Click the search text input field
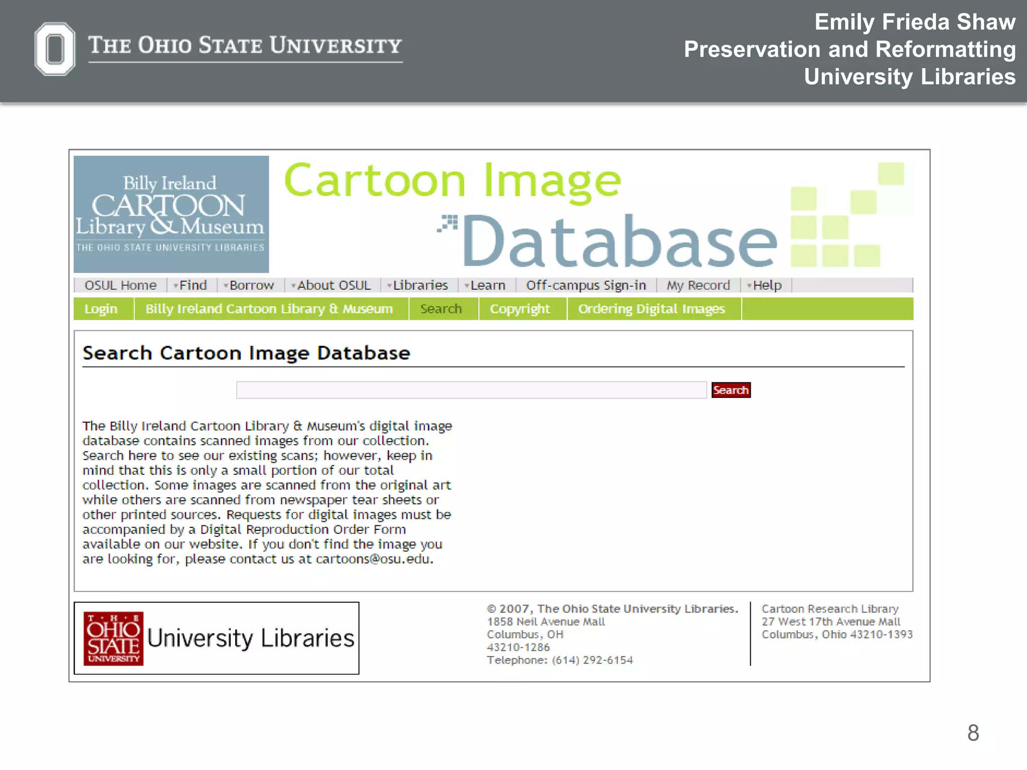 (471, 390)
